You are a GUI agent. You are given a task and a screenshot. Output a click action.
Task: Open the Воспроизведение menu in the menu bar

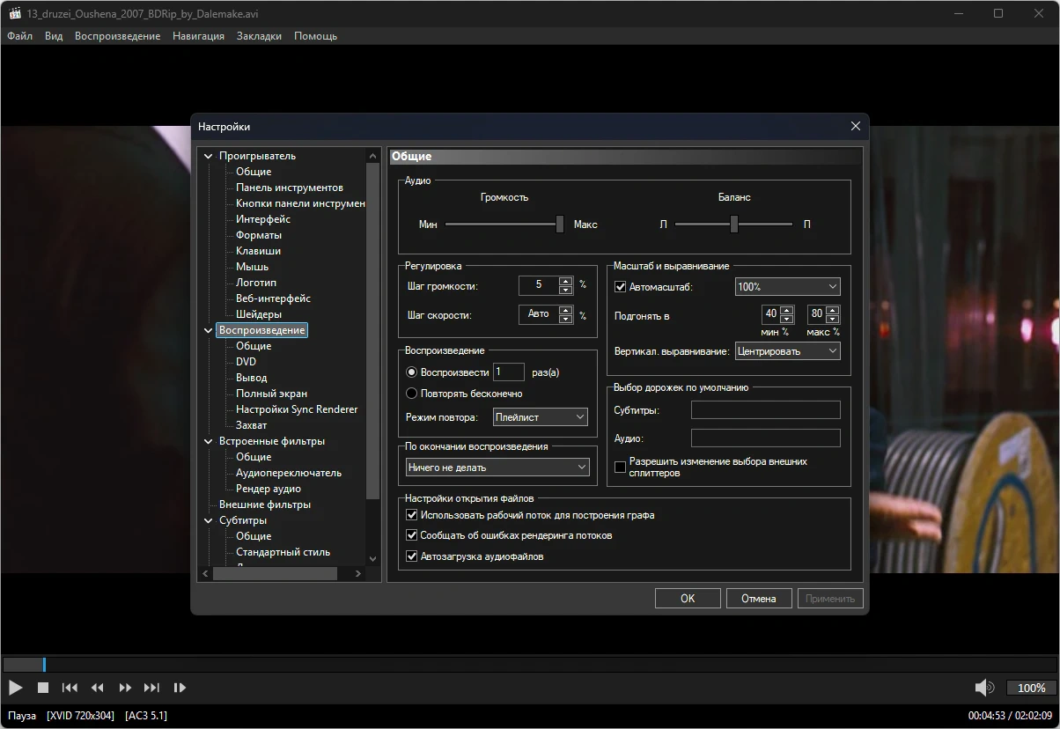tap(117, 36)
